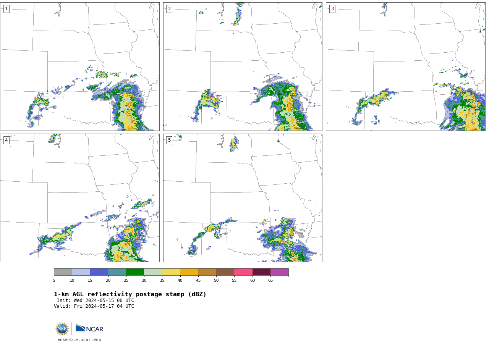Click the panel number 1 label
489x344 pixels.
coord(6,9)
